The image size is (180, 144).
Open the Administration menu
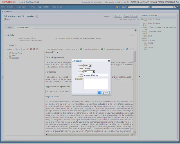pyautogui.click(x=110, y=2)
